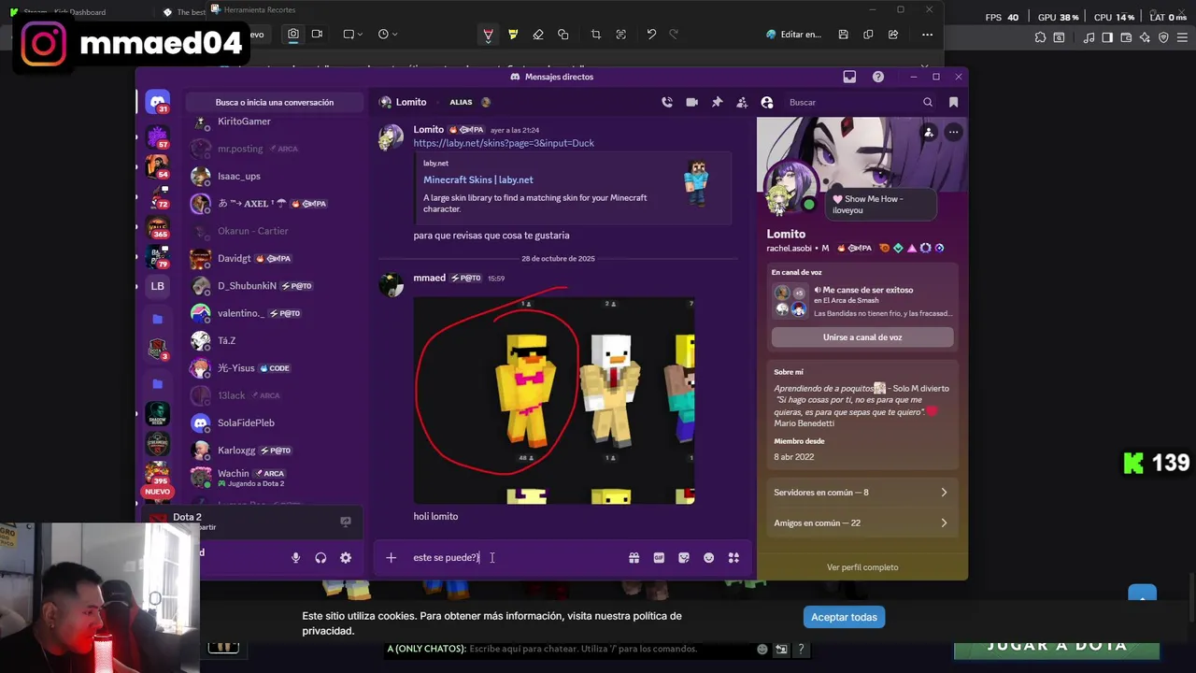This screenshot has height=673, width=1196.
Task: Undo the last edit in Snipping Tool
Action: 651,35
